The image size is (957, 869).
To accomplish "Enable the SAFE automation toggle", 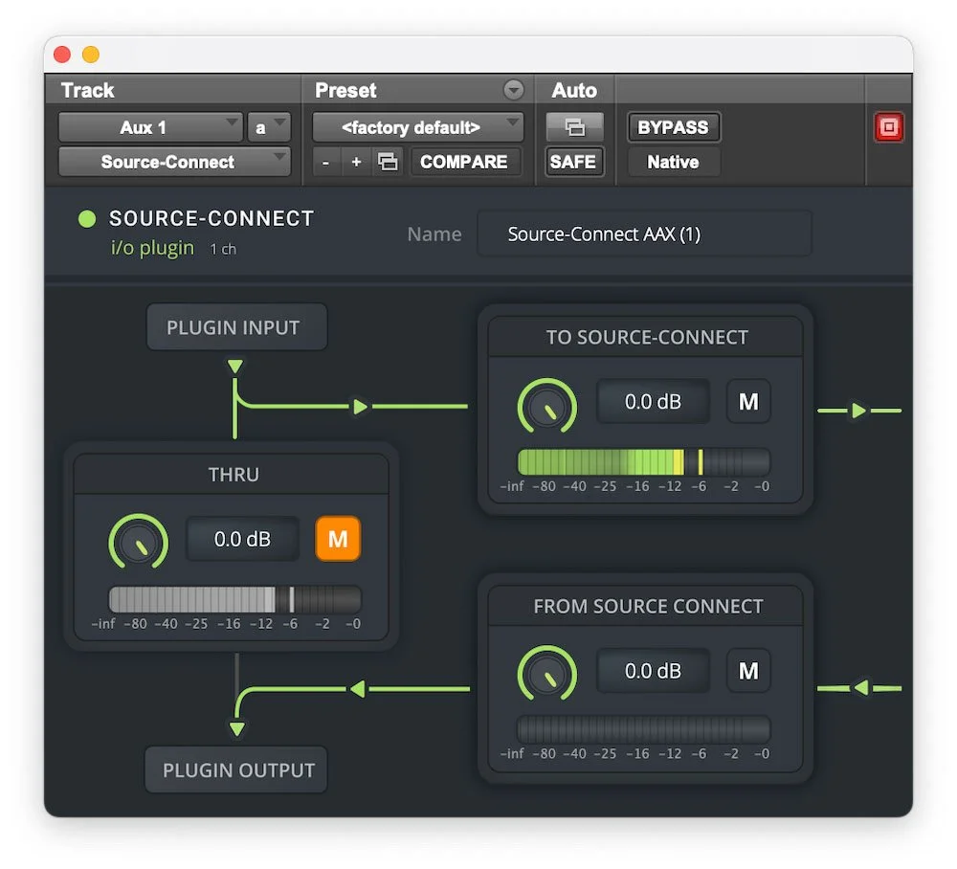I will pyautogui.click(x=573, y=162).
